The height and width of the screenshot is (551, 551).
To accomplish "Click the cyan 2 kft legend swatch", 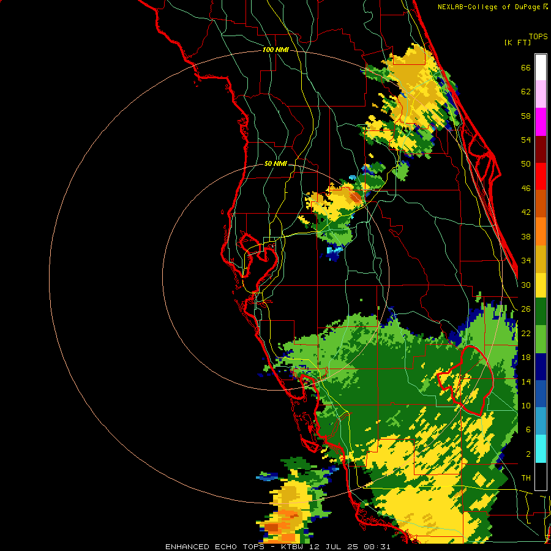I will (x=541, y=449).
